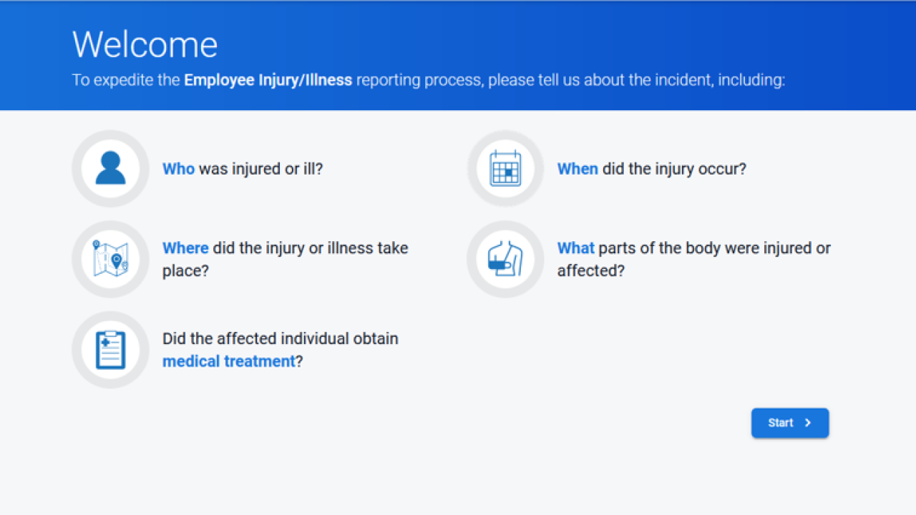Click the calendar icon beside the When question
This screenshot has height=515, width=916.
pyautogui.click(x=505, y=169)
